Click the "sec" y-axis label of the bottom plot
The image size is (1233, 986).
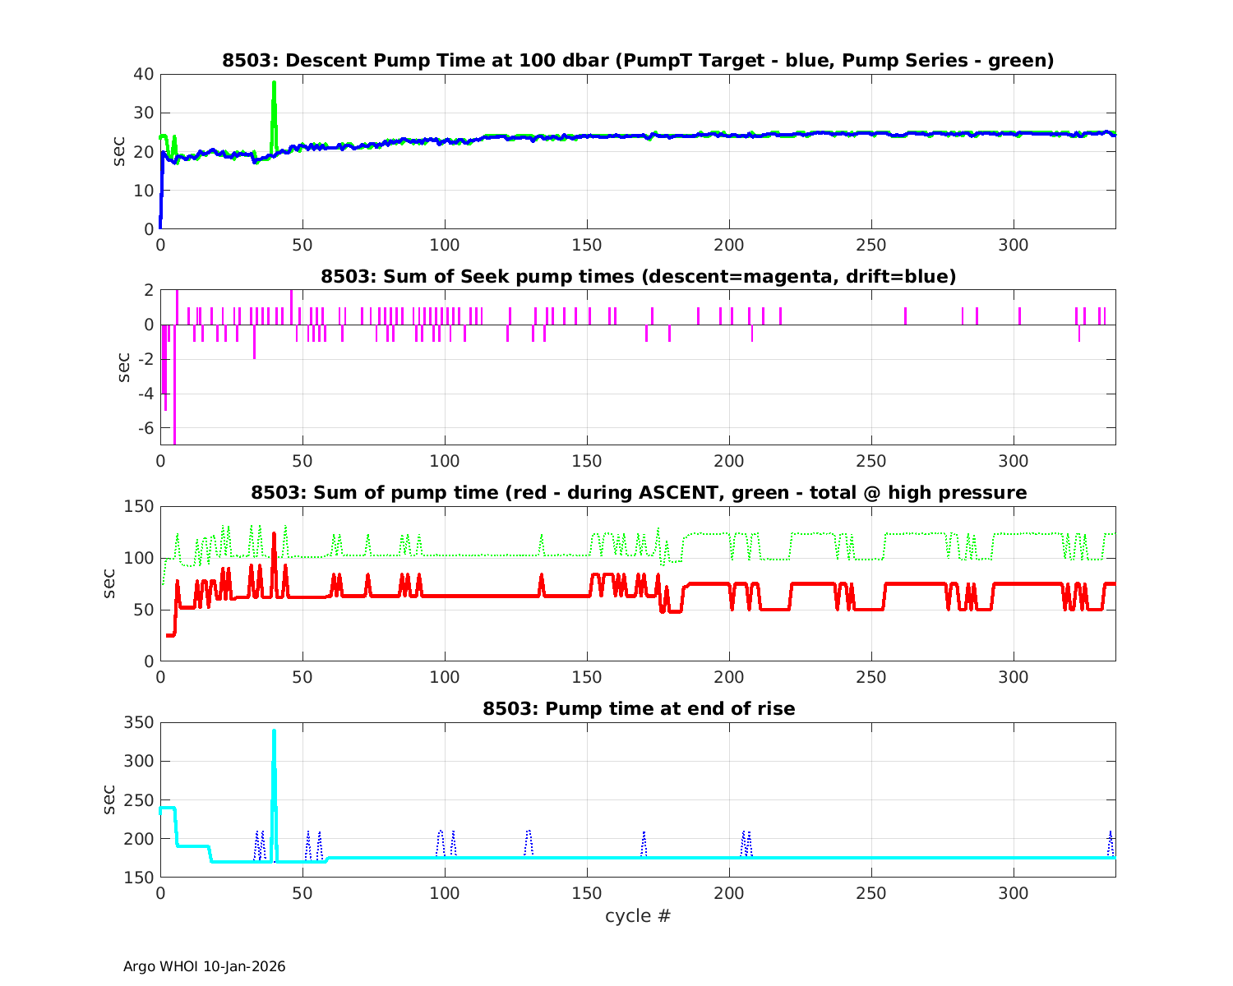[x=109, y=799]
